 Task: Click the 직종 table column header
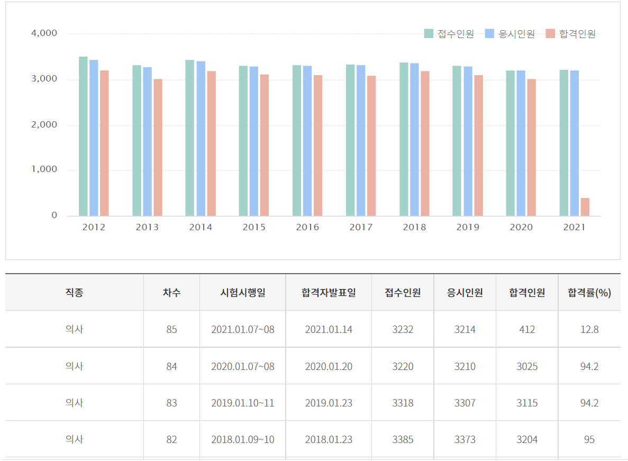[74, 293]
